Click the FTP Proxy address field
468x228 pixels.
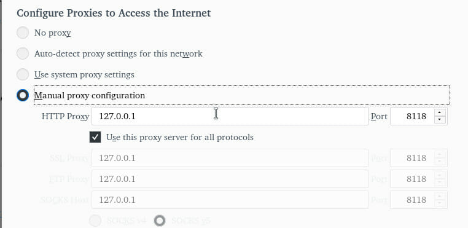(230, 179)
